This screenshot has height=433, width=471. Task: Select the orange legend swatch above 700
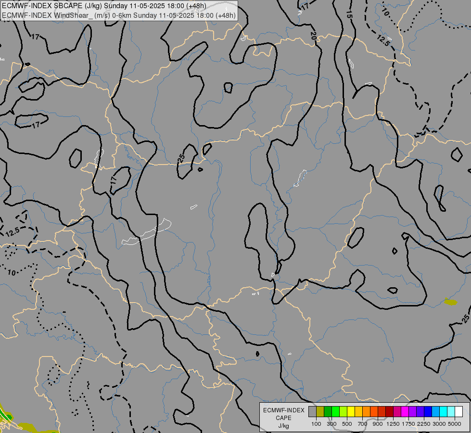(366, 412)
